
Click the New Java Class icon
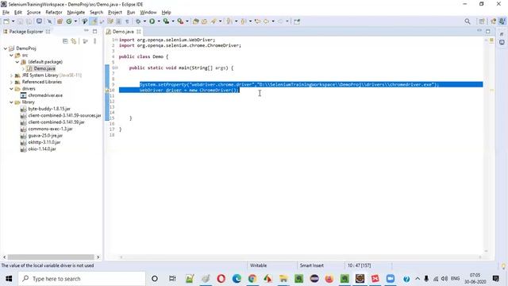(69, 21)
